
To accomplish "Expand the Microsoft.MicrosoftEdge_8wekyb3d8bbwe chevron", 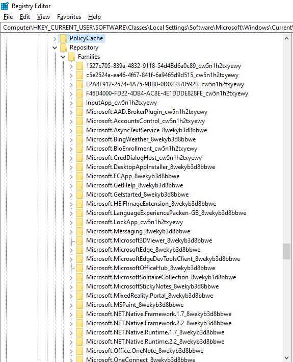I will 71,250.
